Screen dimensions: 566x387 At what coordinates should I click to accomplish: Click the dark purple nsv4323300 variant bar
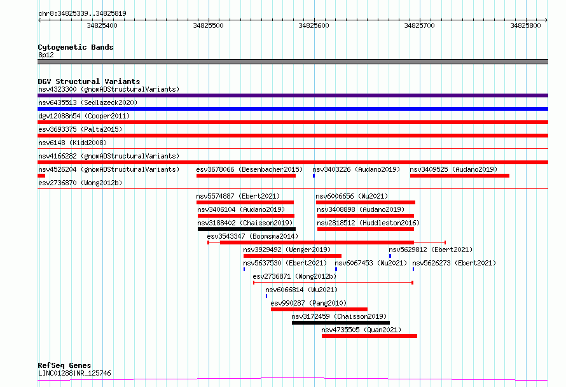293,95
